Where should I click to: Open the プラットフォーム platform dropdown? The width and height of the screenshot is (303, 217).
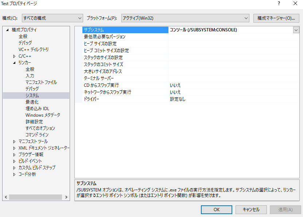185,18
